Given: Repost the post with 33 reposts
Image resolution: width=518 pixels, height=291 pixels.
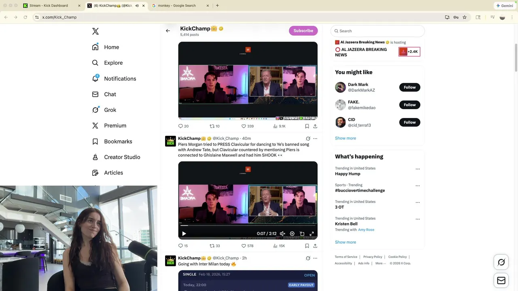Looking at the screenshot, I should coord(214,246).
